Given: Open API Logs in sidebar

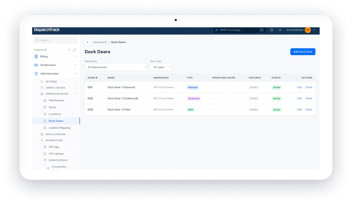Looking at the screenshot, I should (x=54, y=147).
